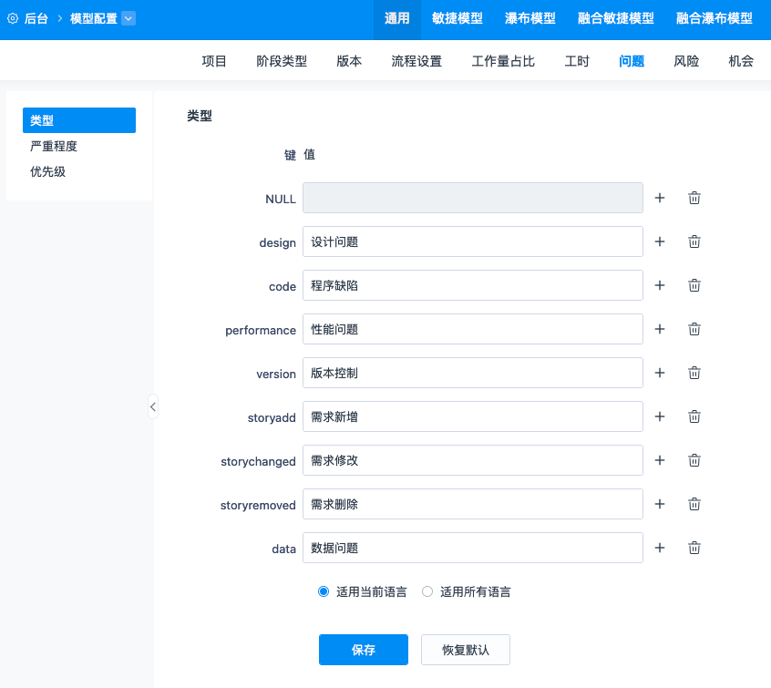Select 适用所有语言 radio button
Viewport: 771px width, 688px height.
(427, 591)
